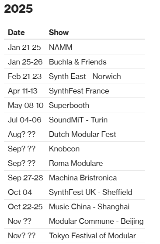The height and width of the screenshot is (244, 160).
Task: Click the Show column header
Action: (59, 32)
